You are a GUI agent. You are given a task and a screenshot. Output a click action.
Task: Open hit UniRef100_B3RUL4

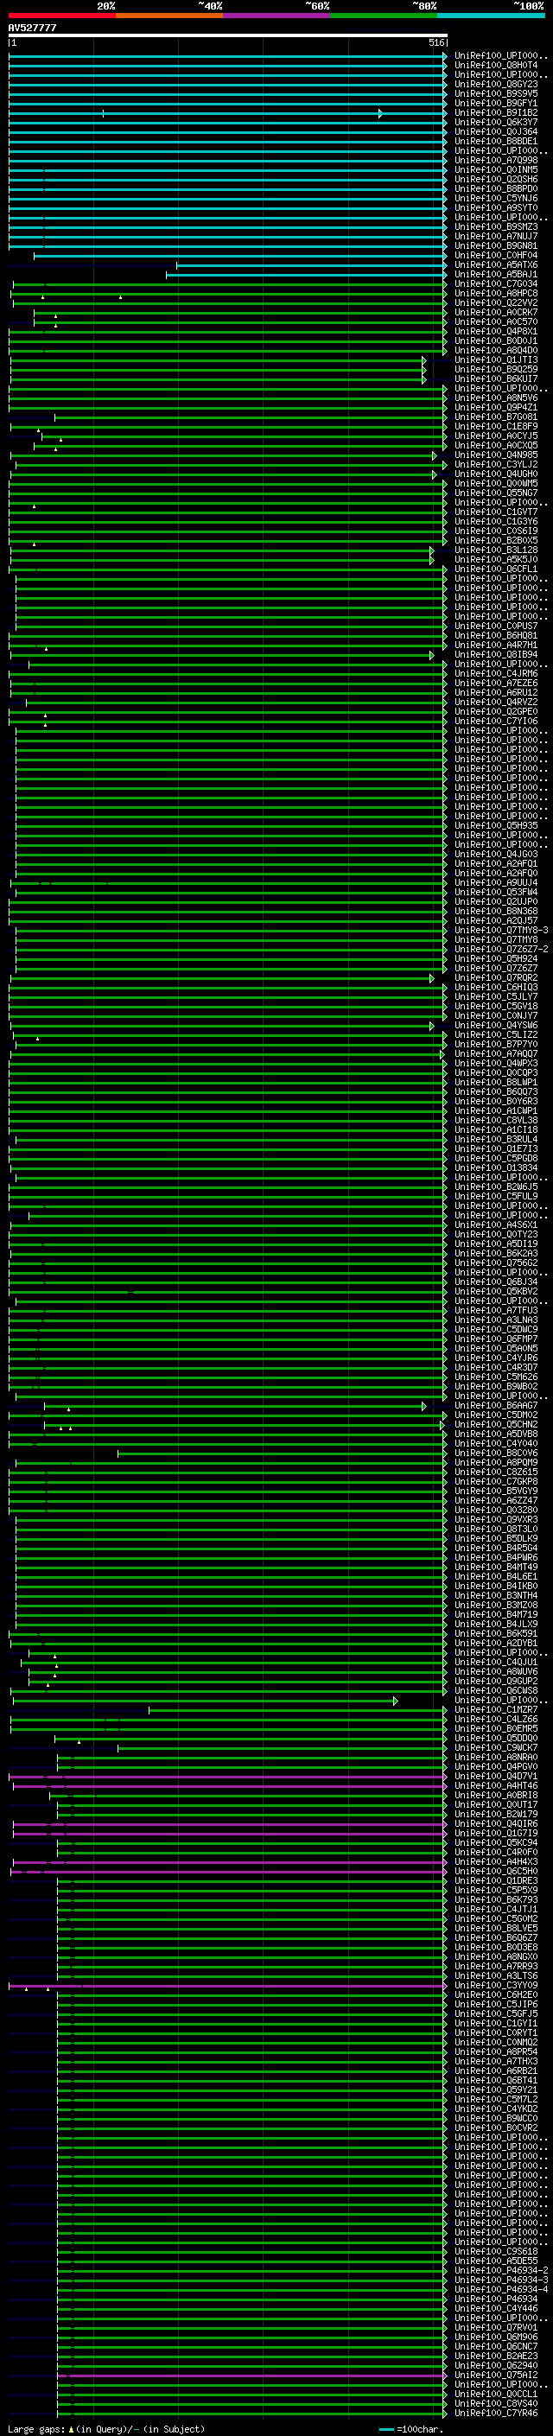point(495,1140)
